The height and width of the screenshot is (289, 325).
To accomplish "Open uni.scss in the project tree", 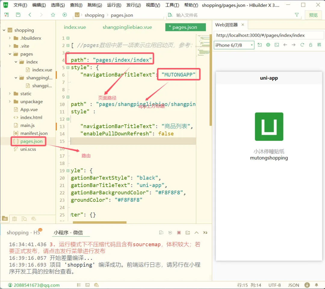I will pos(28,149).
